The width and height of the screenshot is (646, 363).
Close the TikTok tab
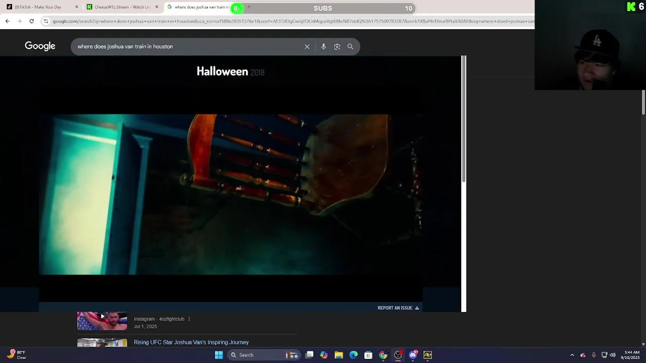(77, 7)
